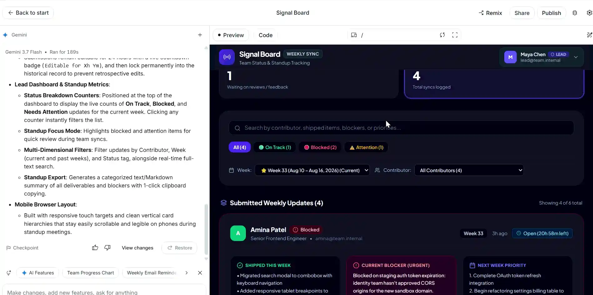Click the Checkpoint flag label
This screenshot has width=593, height=295.
[22, 248]
